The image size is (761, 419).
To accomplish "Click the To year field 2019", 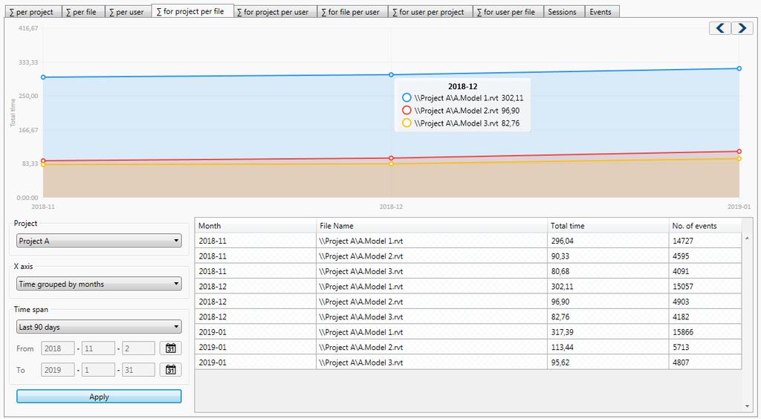I will (x=58, y=369).
